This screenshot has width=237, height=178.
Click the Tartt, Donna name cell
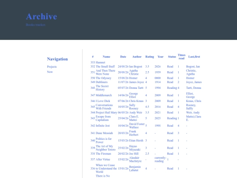click(194, 88)
